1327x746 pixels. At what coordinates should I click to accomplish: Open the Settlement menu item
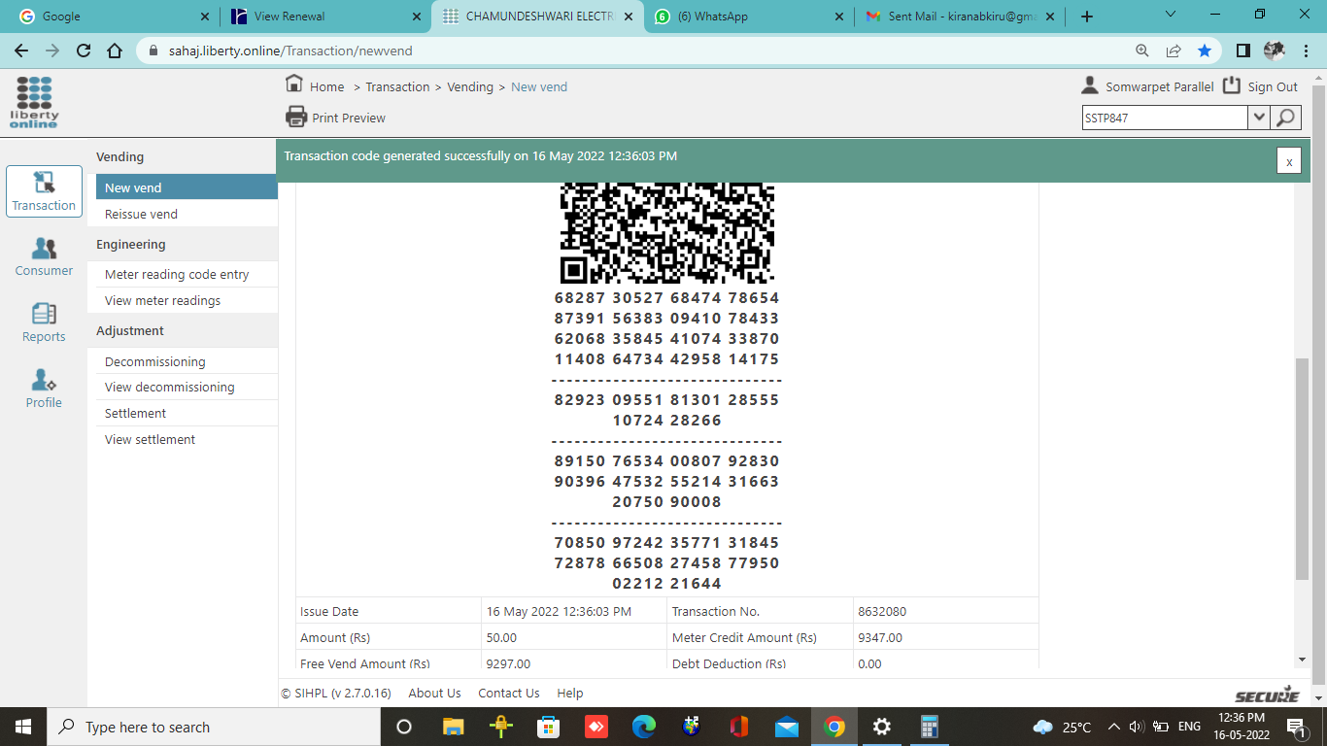tap(187, 413)
